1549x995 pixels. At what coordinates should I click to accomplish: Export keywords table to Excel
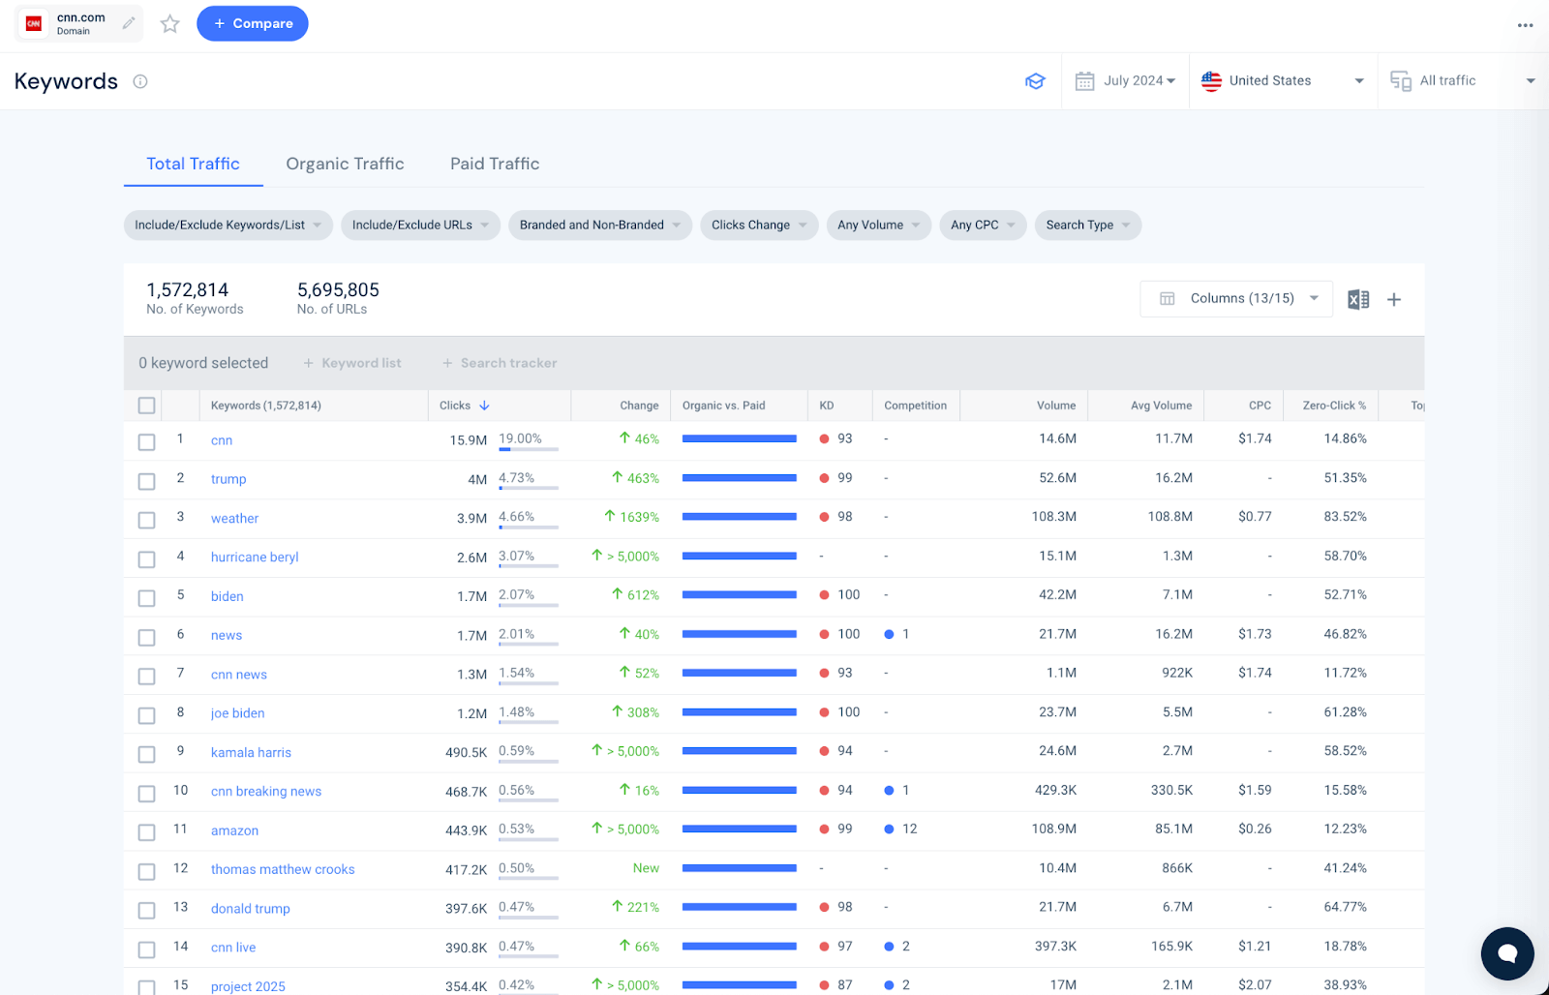(x=1358, y=300)
